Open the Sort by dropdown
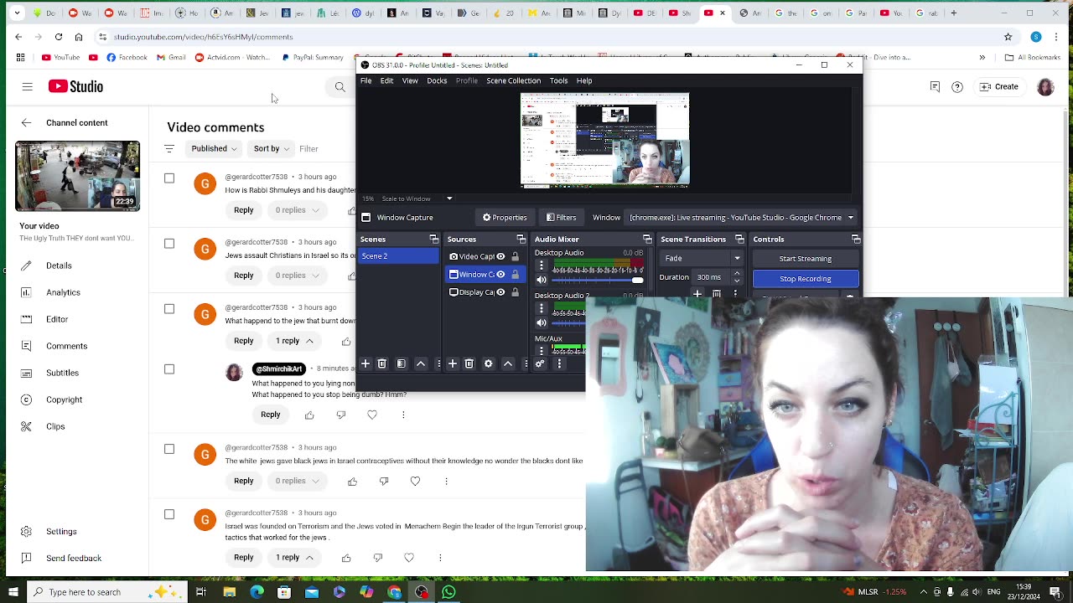1073x603 pixels. [x=271, y=148]
